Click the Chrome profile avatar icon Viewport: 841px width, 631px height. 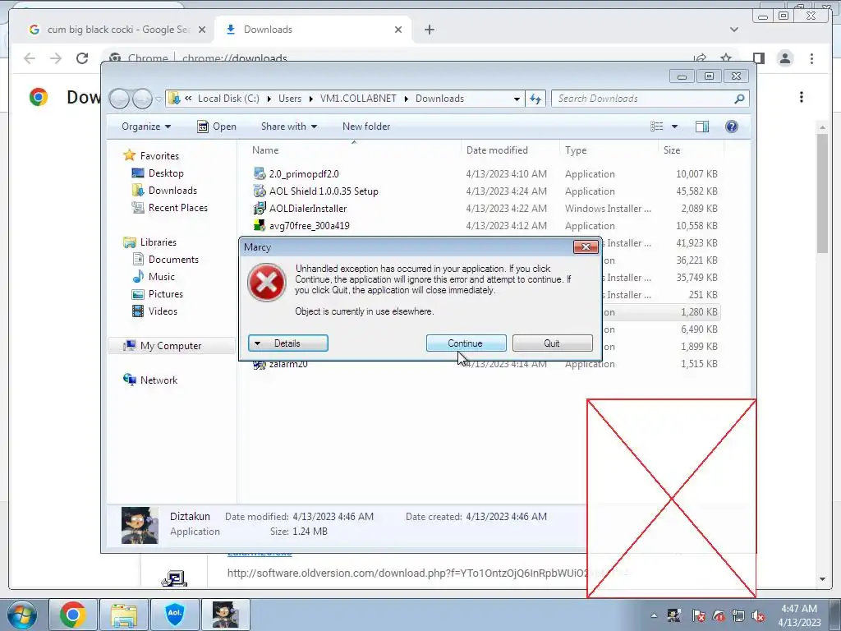click(x=785, y=58)
